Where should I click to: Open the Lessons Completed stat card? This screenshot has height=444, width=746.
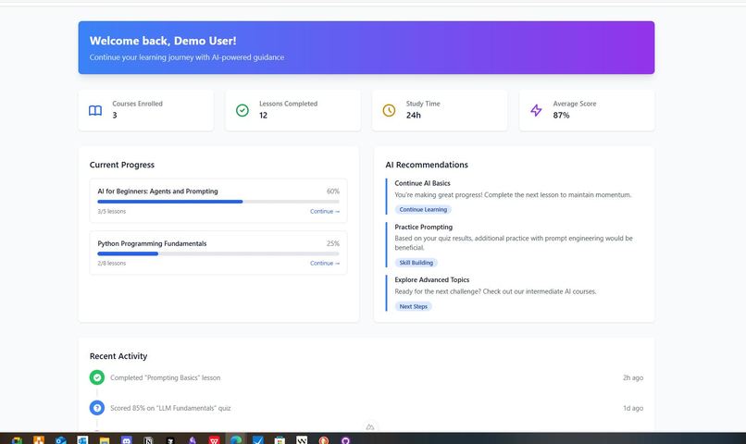(x=293, y=110)
